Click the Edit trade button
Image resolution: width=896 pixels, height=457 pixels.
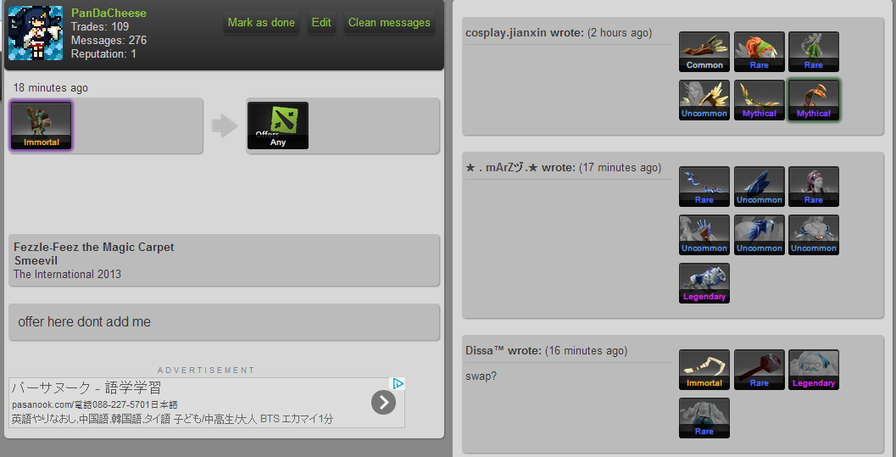pyautogui.click(x=321, y=22)
